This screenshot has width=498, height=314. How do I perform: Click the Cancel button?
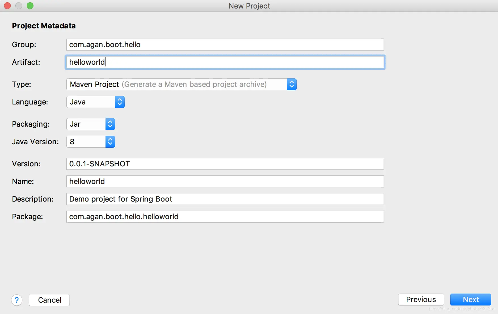49,300
